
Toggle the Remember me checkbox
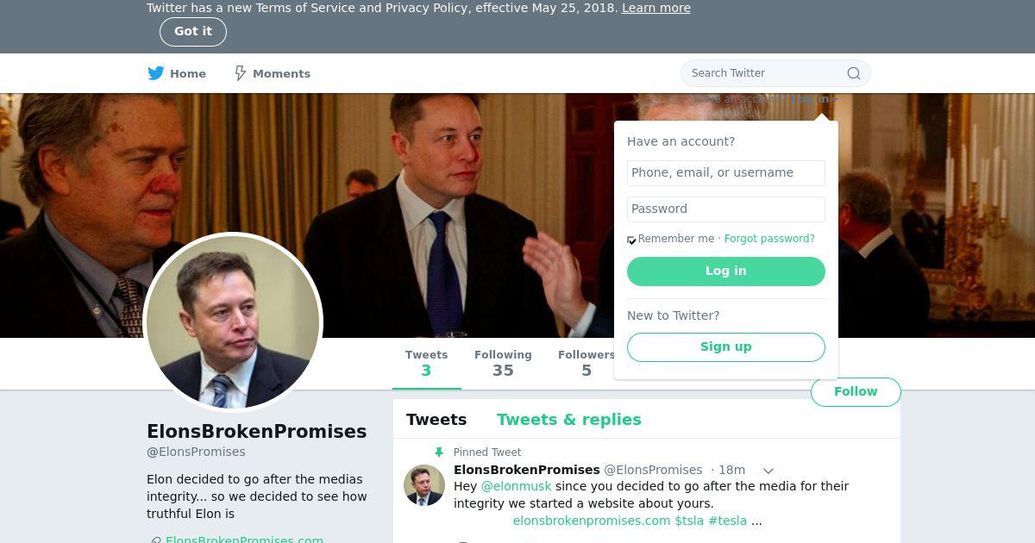pos(631,240)
